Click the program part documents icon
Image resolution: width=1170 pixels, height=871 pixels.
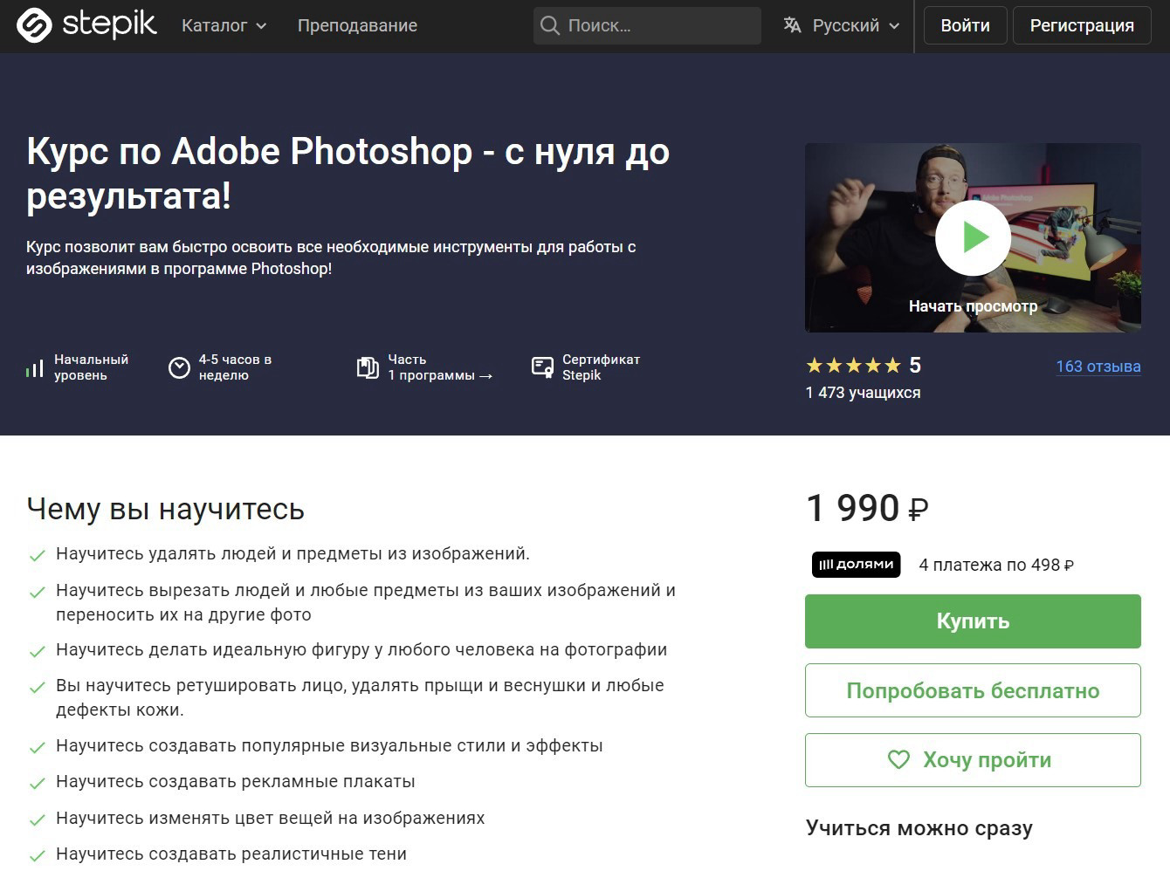point(368,367)
